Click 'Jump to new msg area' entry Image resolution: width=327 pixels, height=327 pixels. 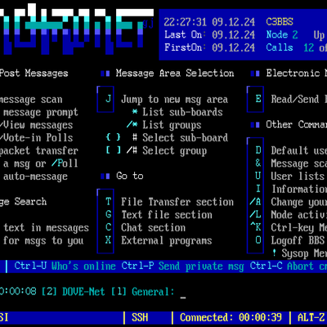click(x=174, y=100)
